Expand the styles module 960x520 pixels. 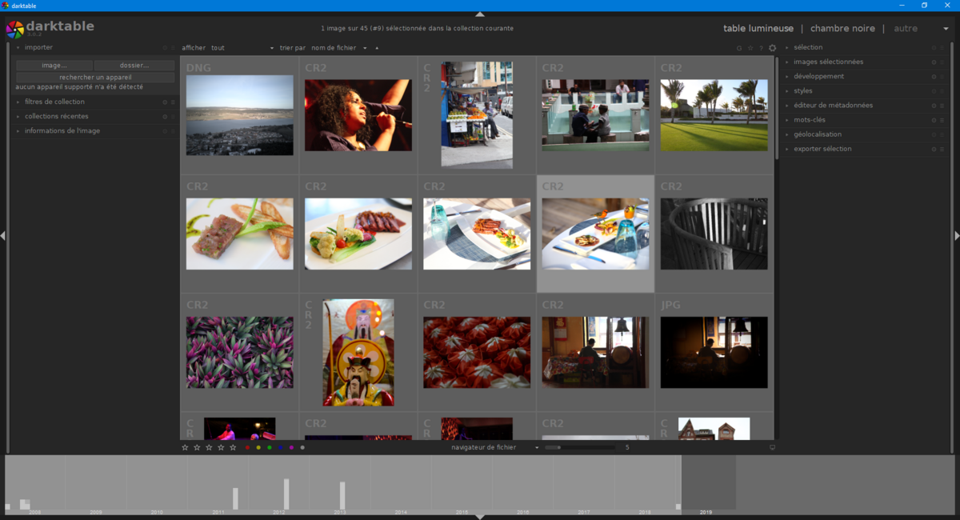click(787, 91)
